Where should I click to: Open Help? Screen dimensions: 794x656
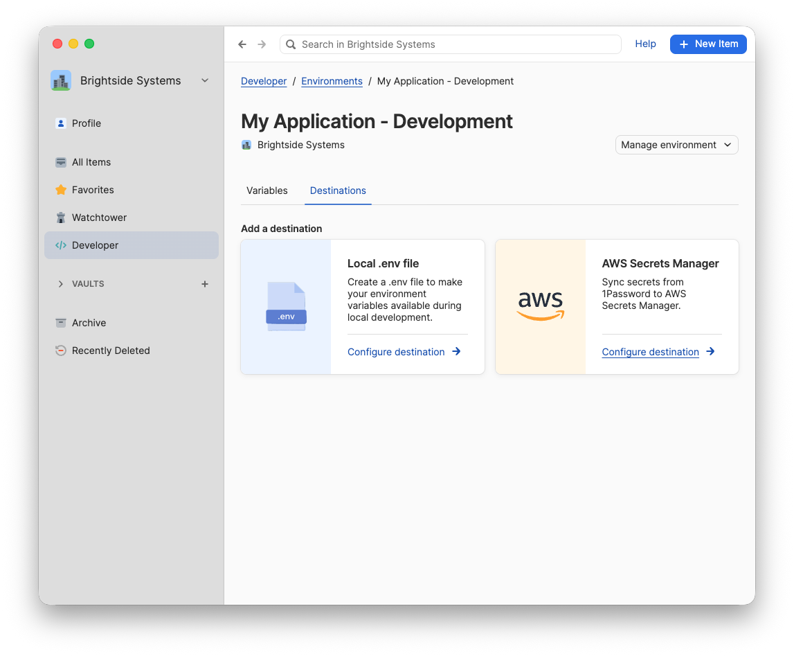click(x=645, y=44)
